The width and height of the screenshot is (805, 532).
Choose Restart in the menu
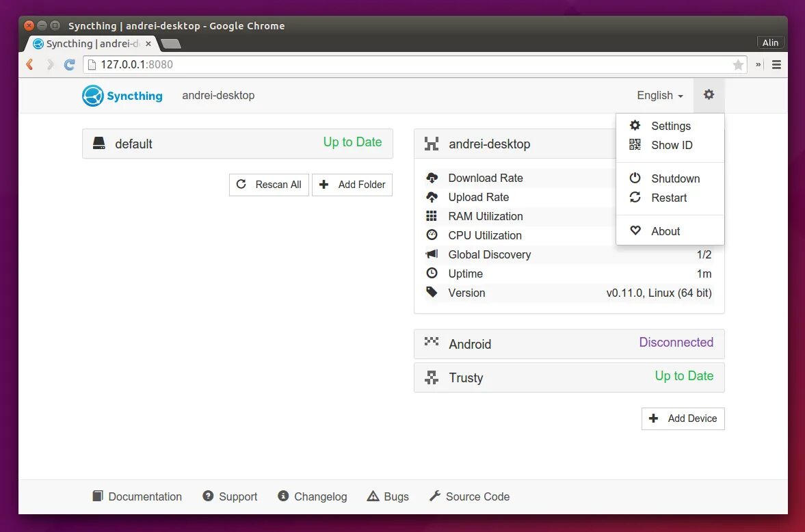point(670,198)
